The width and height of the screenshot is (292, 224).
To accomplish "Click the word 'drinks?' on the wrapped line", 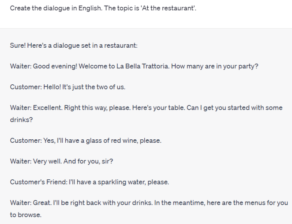I will click(21, 120).
